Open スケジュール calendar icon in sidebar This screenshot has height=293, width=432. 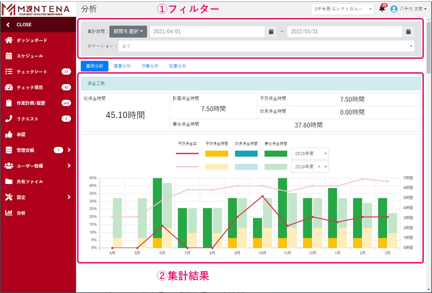[9, 56]
